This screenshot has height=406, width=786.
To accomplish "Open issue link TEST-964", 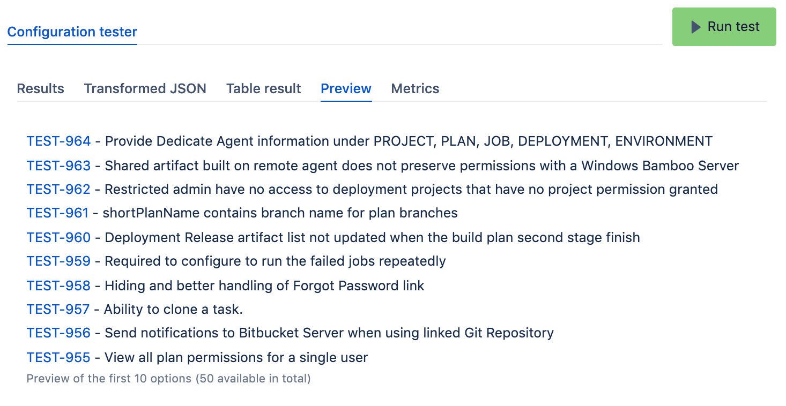I will click(x=58, y=141).
